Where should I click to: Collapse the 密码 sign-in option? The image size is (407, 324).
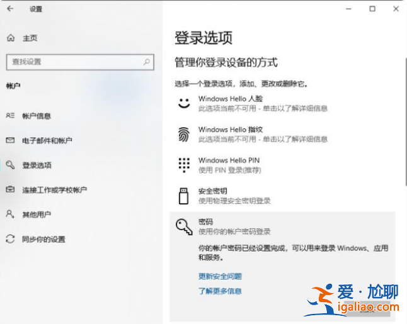[x=282, y=226]
